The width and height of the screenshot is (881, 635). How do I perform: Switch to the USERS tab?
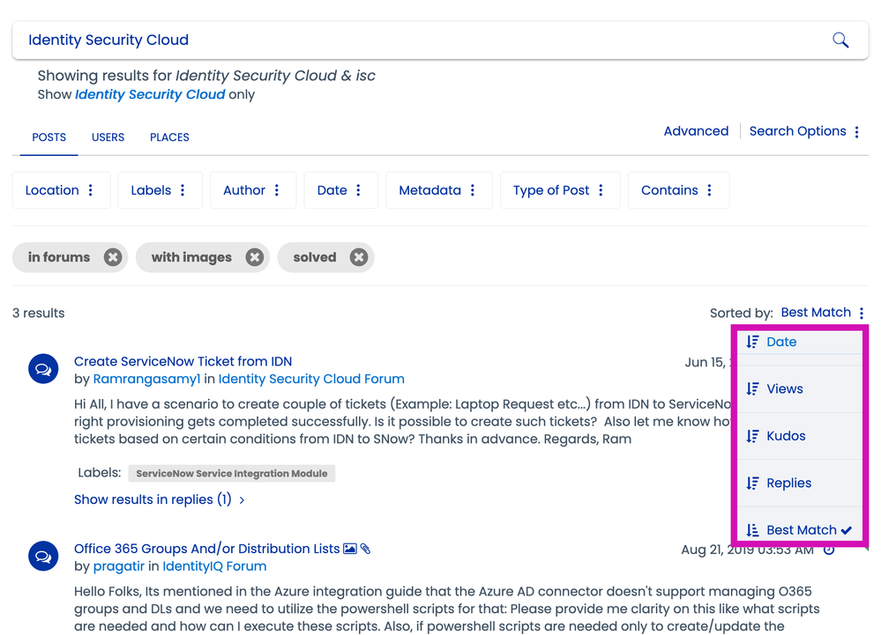point(108,137)
